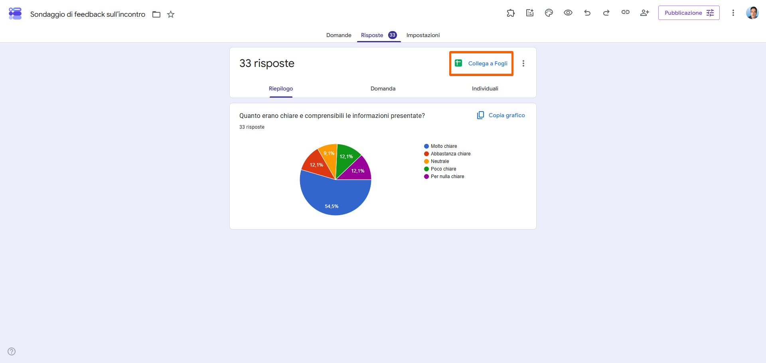Viewport: 766px width, 363px height.
Task: Switch to the Domande tab
Action: 339,35
